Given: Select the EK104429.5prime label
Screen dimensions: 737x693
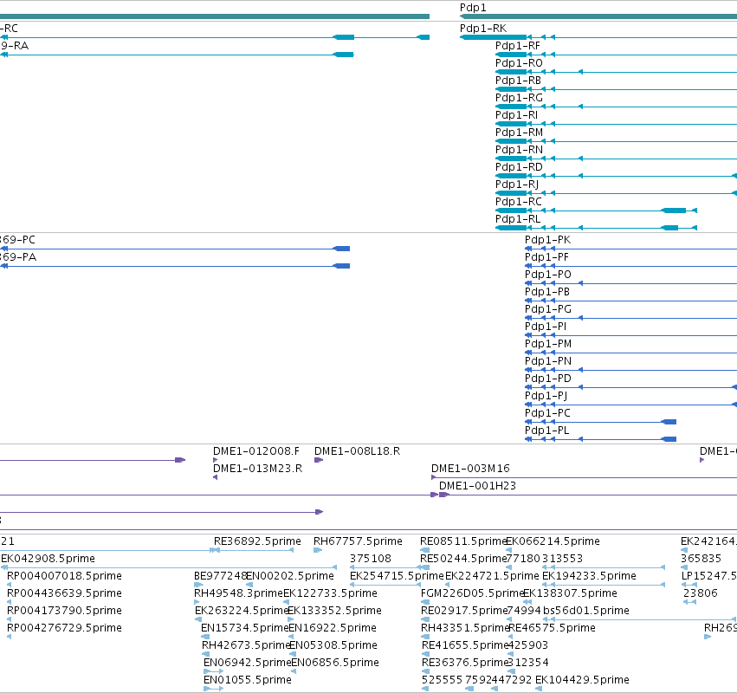Looking at the screenshot, I should [582, 680].
